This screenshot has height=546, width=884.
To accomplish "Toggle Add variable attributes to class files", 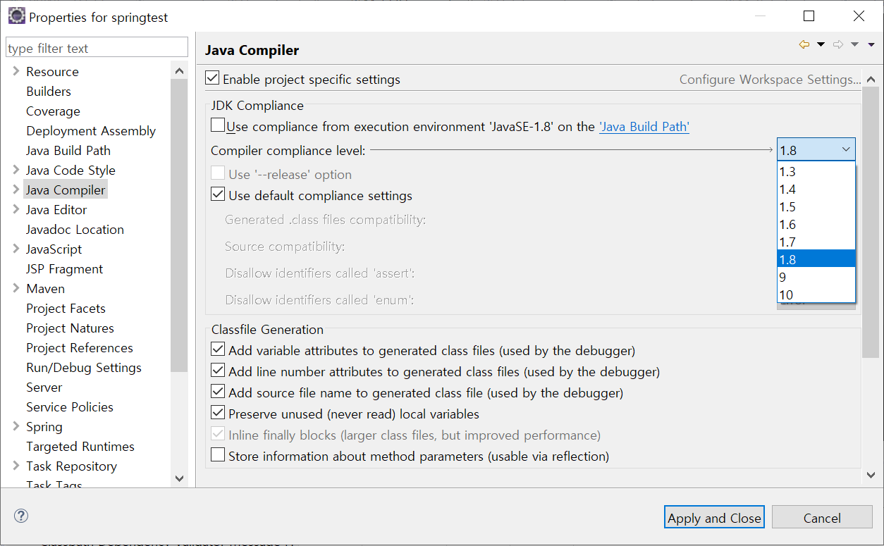I will (218, 349).
